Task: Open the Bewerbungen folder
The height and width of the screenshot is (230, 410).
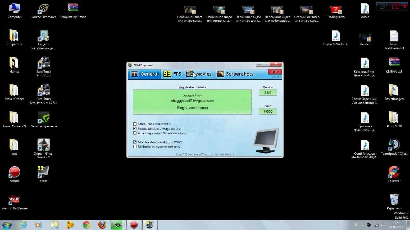Action: pyautogui.click(x=394, y=93)
